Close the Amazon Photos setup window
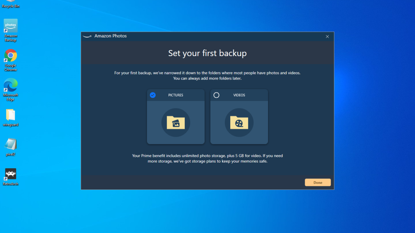The image size is (415, 233). pyautogui.click(x=327, y=36)
